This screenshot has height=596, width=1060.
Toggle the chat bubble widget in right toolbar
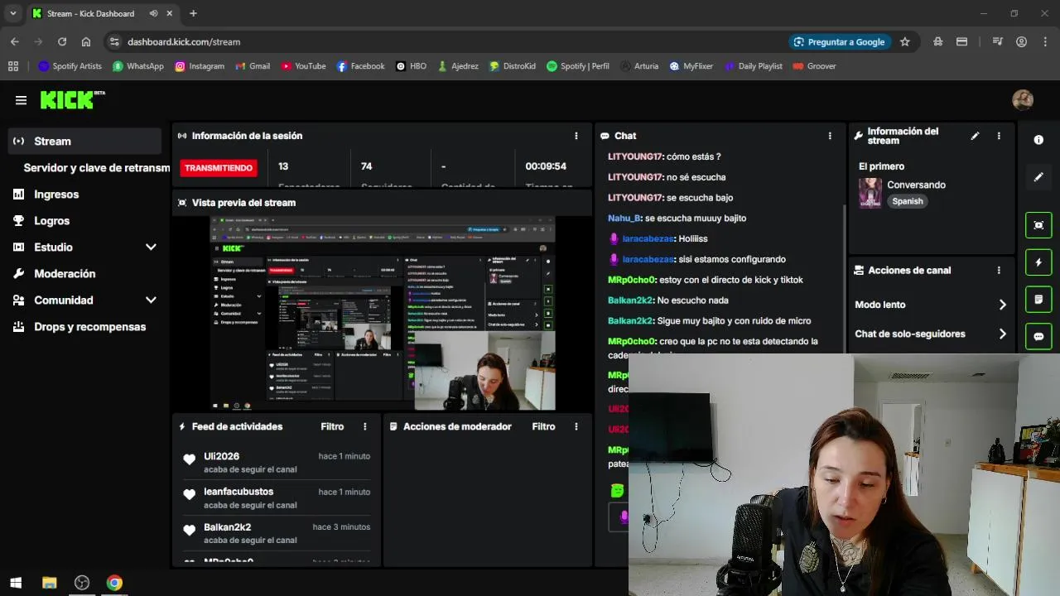1038,337
